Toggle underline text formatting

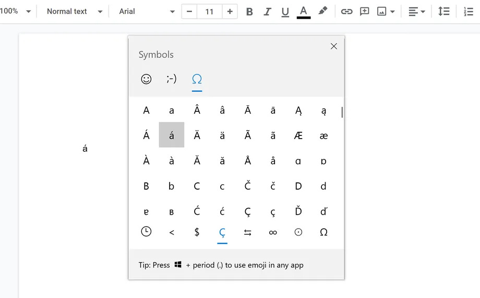[x=285, y=11]
